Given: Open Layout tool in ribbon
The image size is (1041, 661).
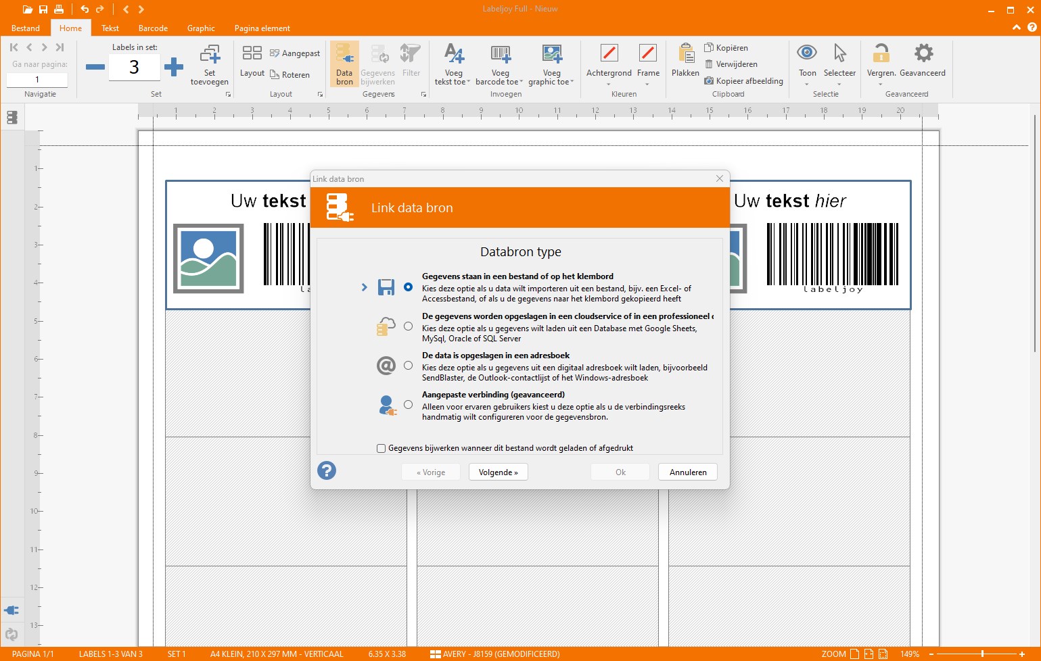Looking at the screenshot, I should coord(252,61).
